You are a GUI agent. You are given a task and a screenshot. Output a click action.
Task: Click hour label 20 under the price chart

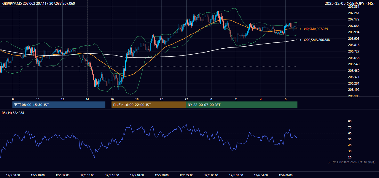[162, 99]
